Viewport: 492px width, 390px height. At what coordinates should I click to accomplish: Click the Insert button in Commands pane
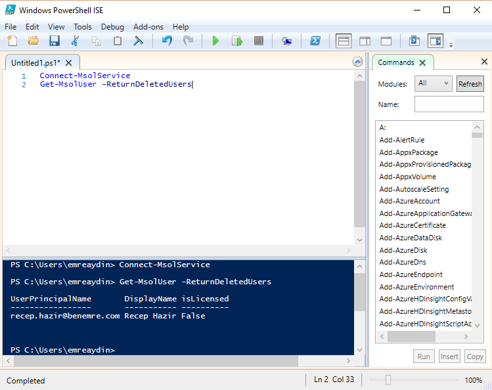click(449, 357)
